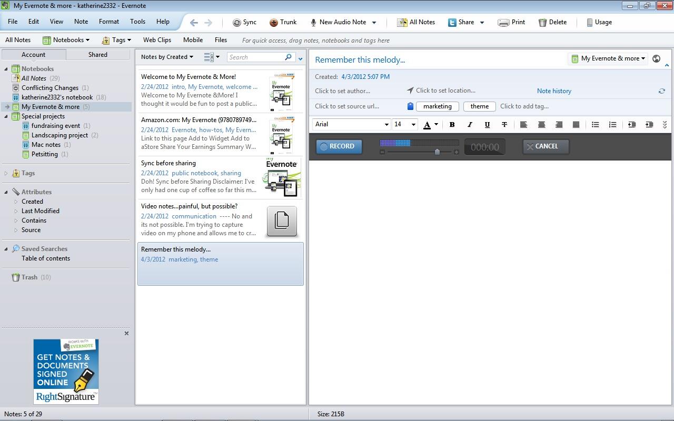The width and height of the screenshot is (674, 421).
Task: Click the Search notes field
Action: tap(257, 57)
